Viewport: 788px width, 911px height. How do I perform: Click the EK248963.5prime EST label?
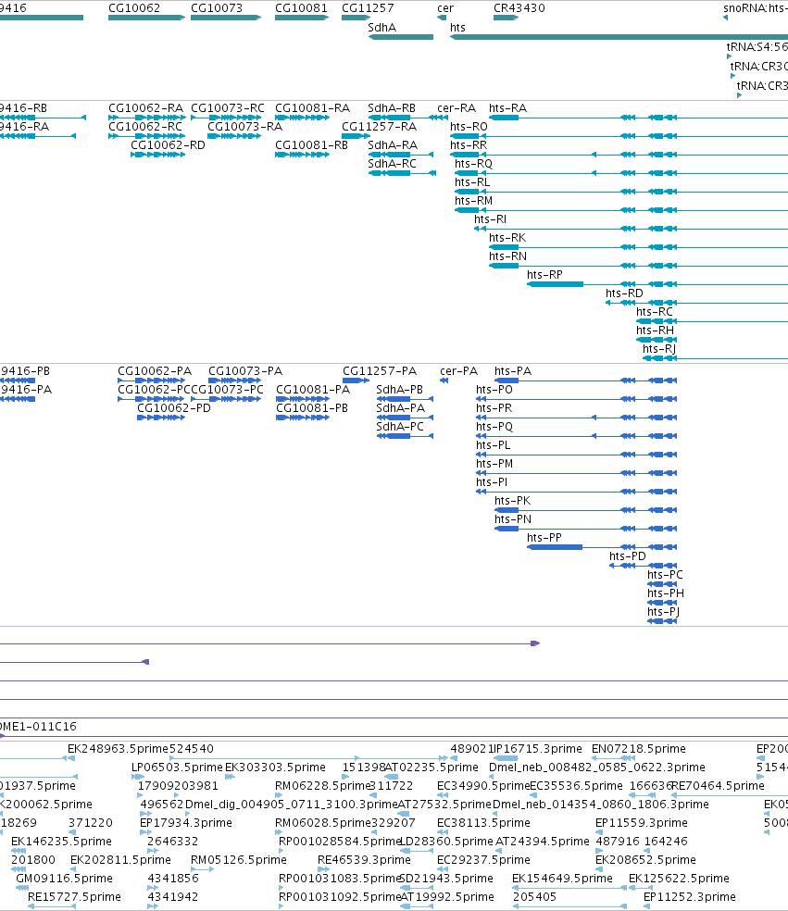coord(118,750)
